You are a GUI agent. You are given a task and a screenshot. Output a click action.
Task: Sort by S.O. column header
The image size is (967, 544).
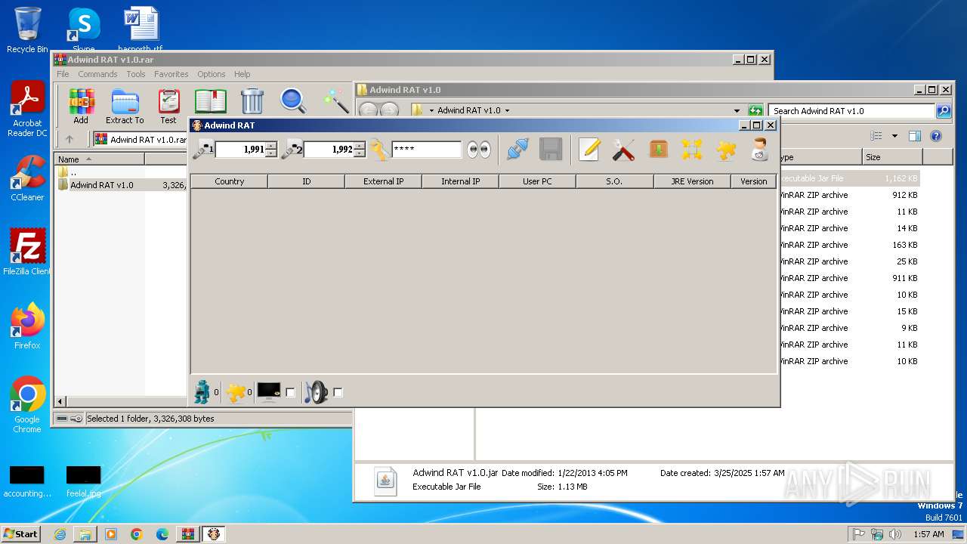tap(614, 181)
